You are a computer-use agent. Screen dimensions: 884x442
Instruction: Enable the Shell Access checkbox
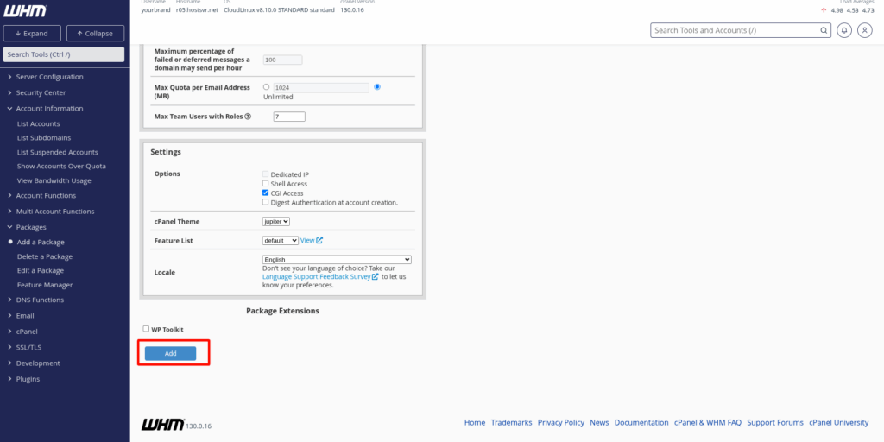(x=266, y=184)
